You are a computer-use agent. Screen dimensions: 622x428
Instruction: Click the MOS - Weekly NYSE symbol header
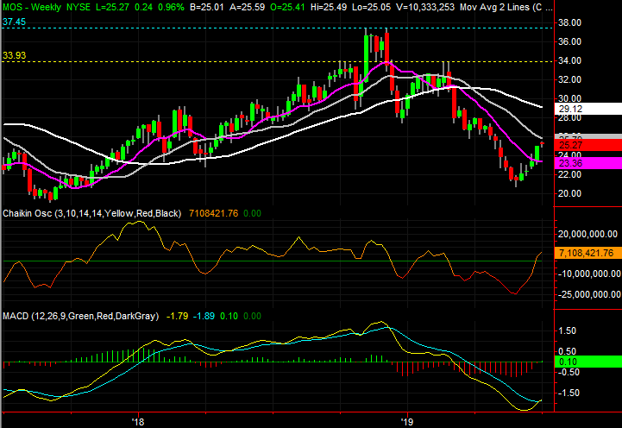(x=47, y=7)
